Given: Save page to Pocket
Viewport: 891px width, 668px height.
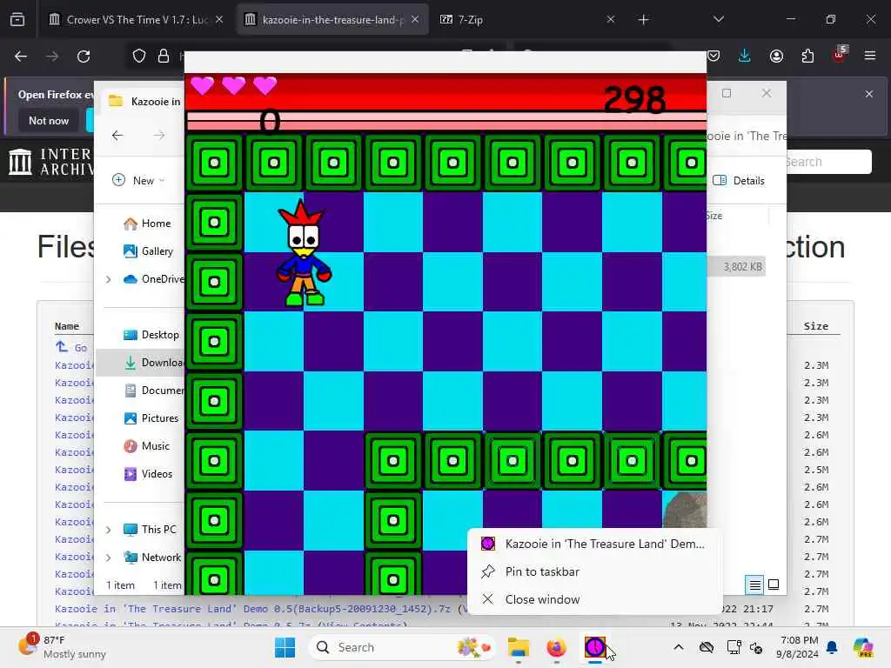Looking at the screenshot, I should (x=713, y=56).
